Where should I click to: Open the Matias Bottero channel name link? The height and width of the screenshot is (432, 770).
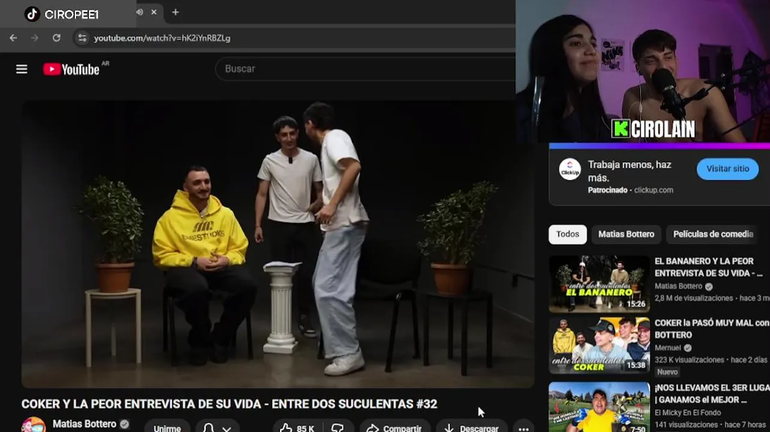tap(85, 424)
